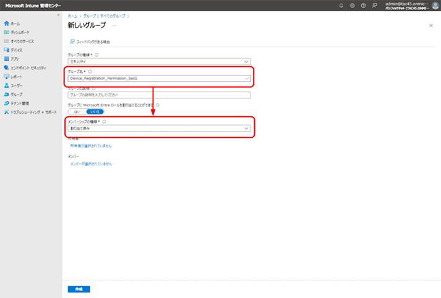The image size is (441, 298).
Task: Click the グループ名 input field
Action: (x=159, y=79)
